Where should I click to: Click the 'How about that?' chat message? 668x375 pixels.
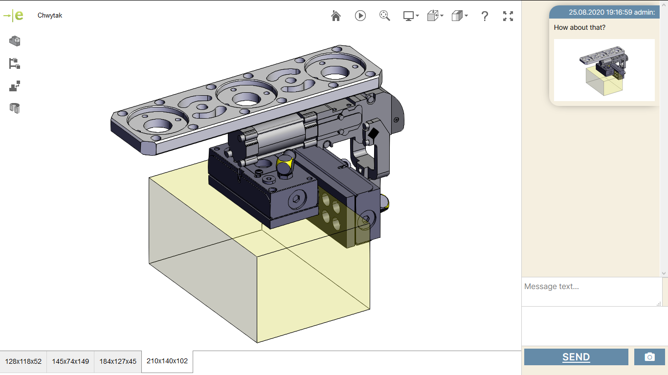(579, 27)
